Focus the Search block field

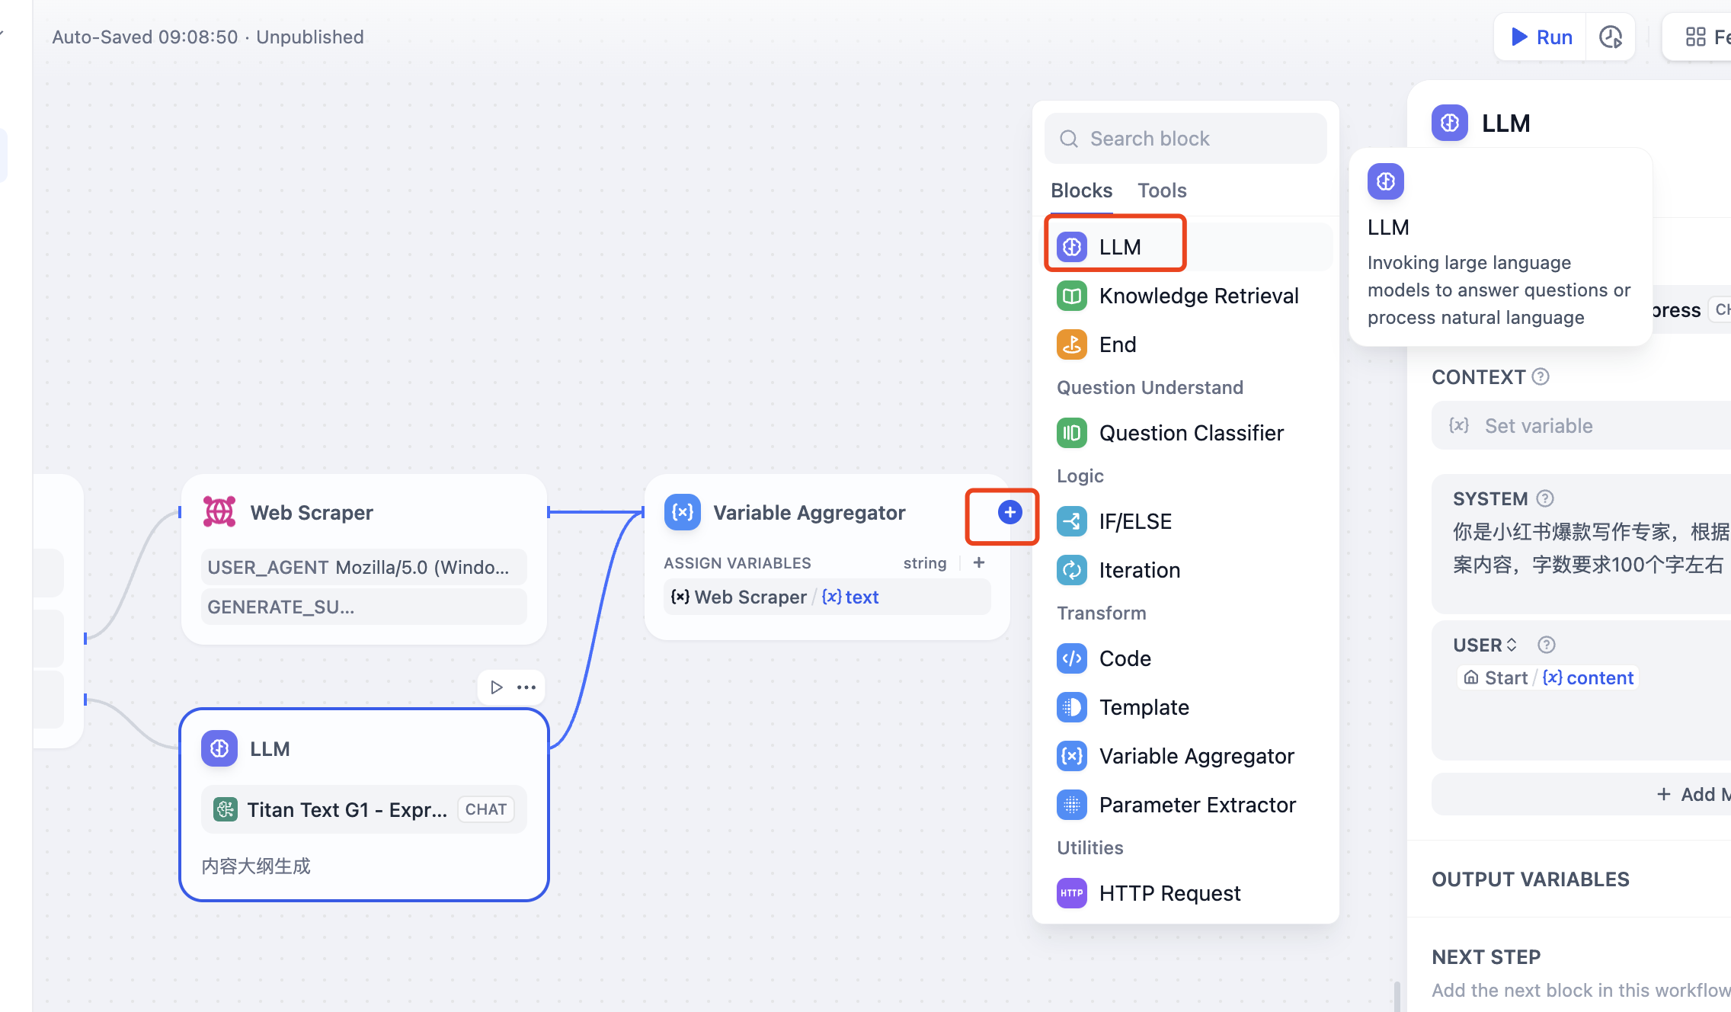[x=1185, y=139]
